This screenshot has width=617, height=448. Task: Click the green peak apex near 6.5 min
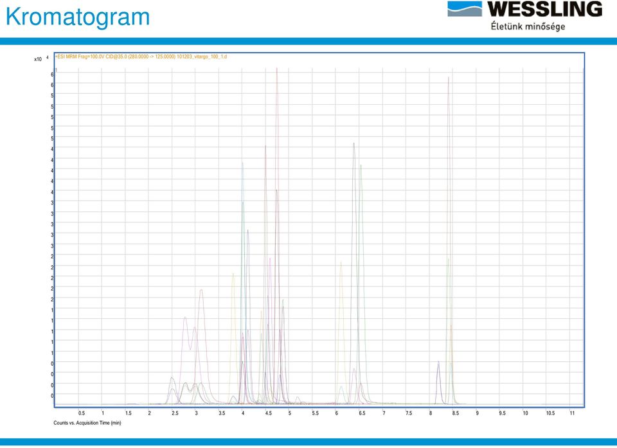coord(361,166)
